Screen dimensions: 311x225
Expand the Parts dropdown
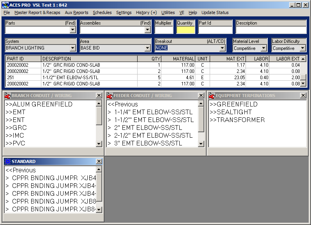click(73, 30)
